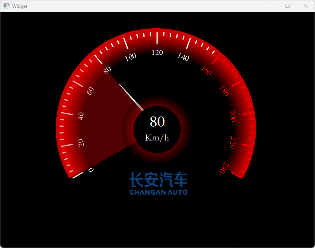Click the 40 mark on the dial
The width and height of the screenshot is (315, 248).
(x=81, y=116)
